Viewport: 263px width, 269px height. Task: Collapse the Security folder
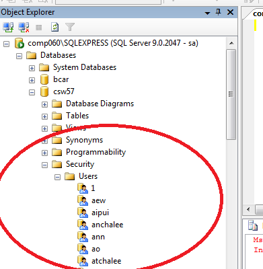coord(44,165)
